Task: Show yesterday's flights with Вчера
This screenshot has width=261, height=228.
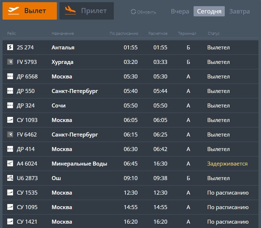Action: 180,11
